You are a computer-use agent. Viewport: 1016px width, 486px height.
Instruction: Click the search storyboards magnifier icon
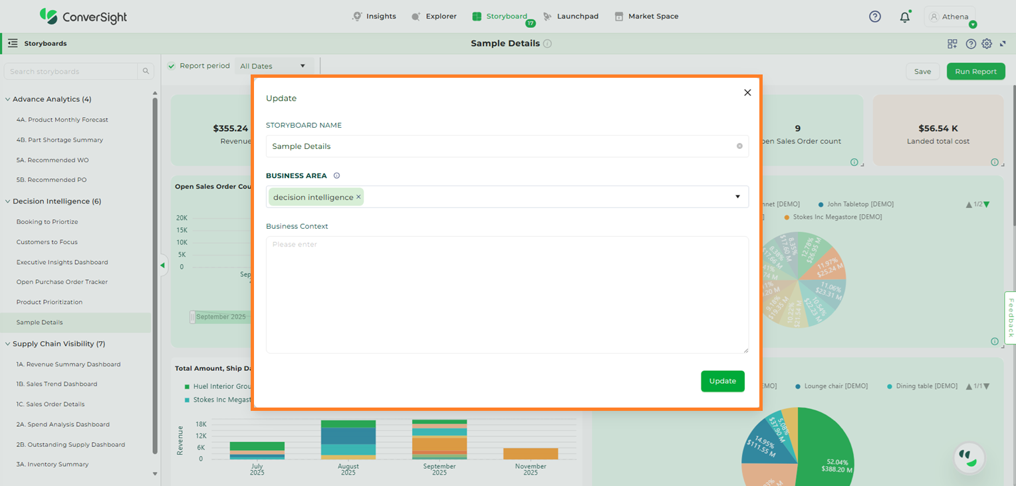146,71
